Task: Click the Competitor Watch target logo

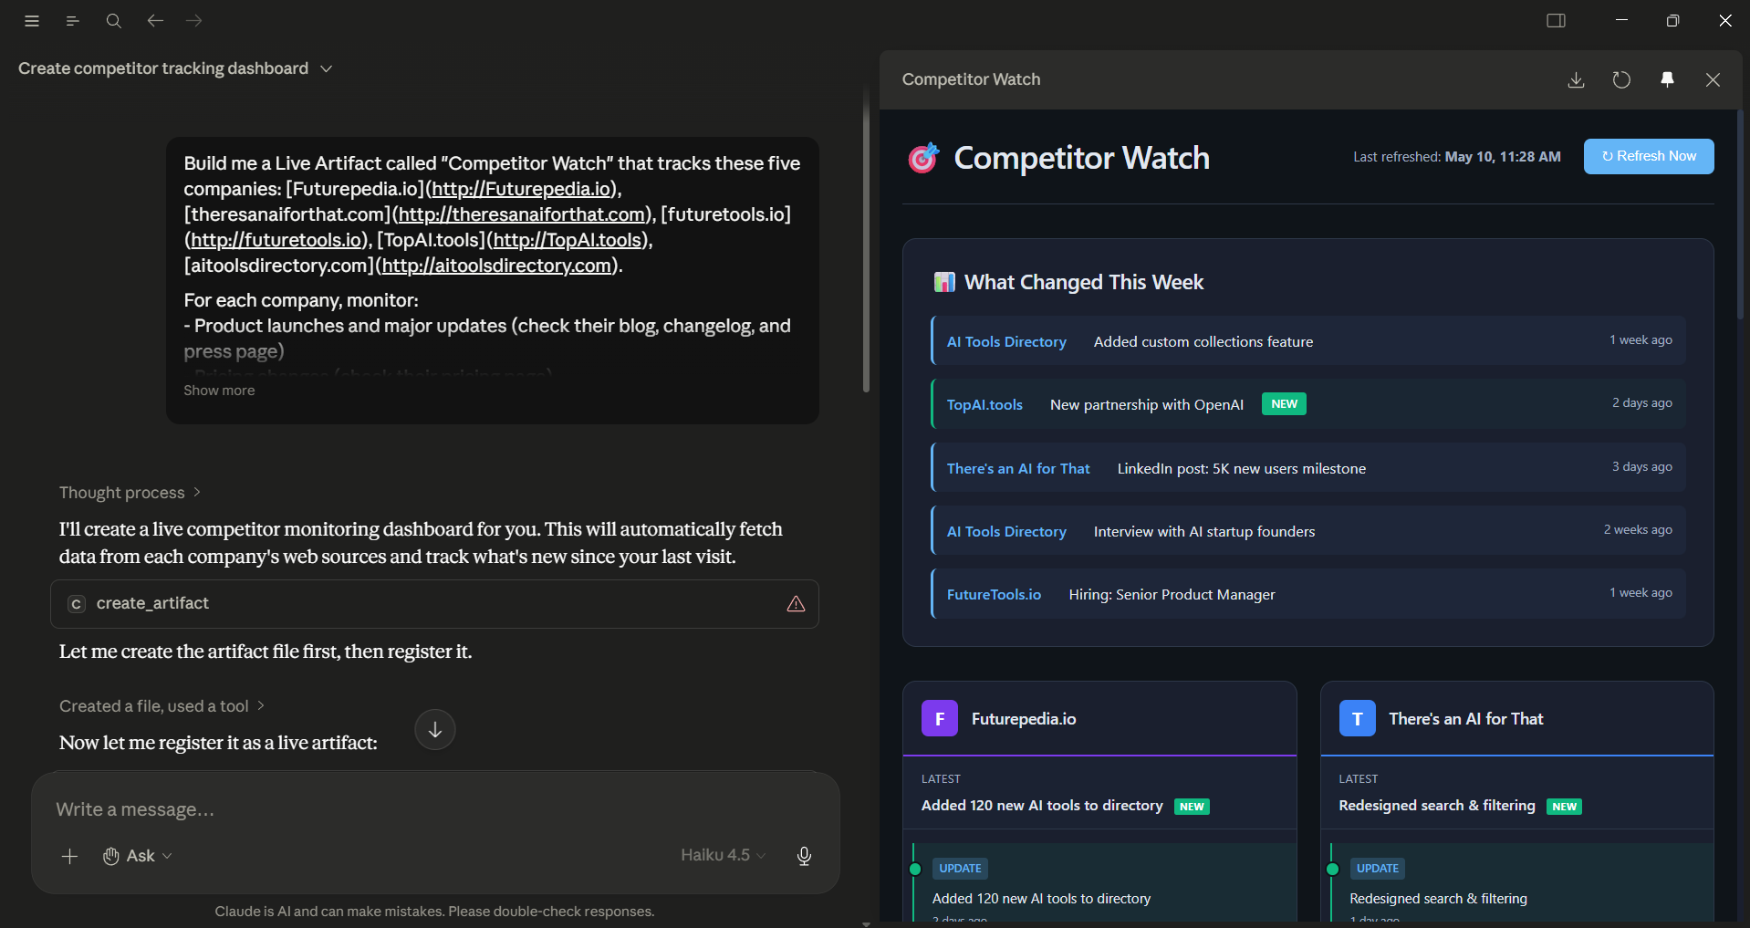Action: (923, 158)
